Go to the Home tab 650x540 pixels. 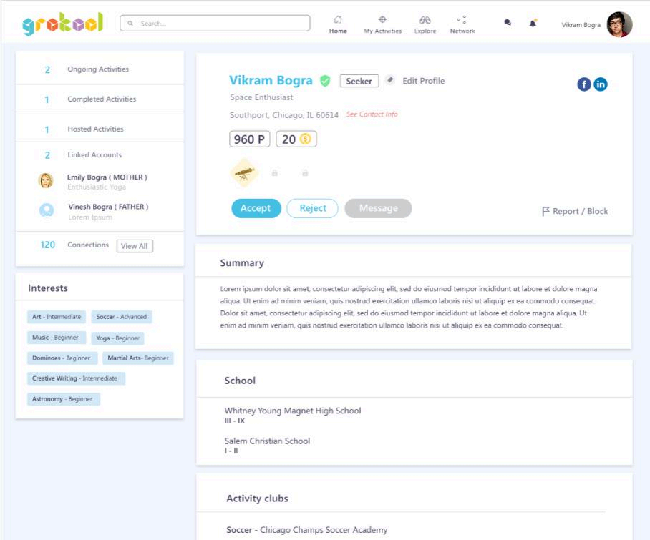point(338,24)
